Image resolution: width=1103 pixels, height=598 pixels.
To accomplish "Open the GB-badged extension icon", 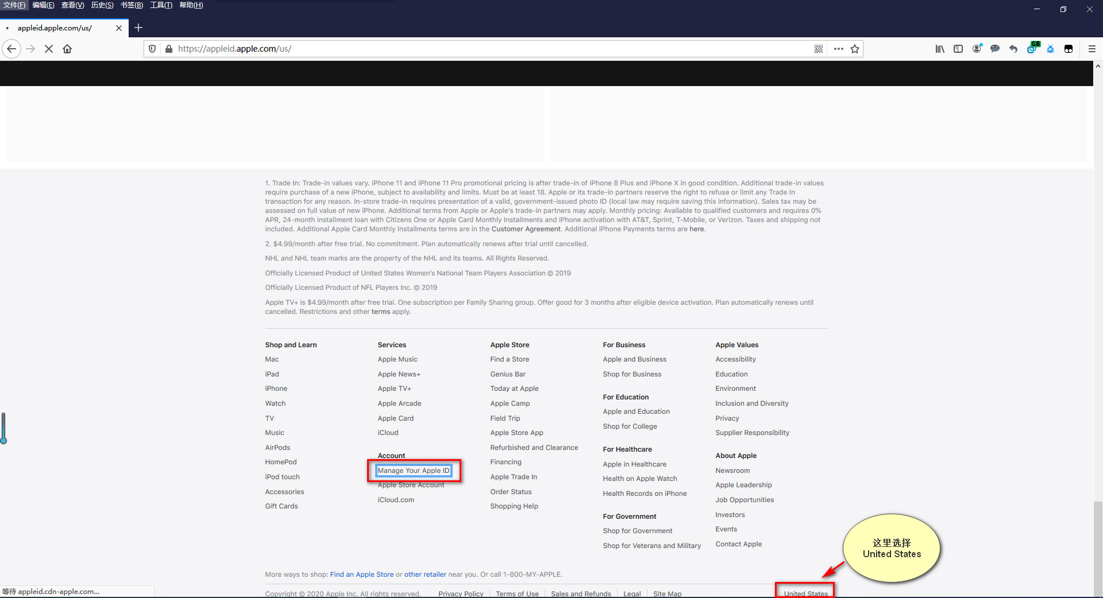I will tap(1032, 48).
